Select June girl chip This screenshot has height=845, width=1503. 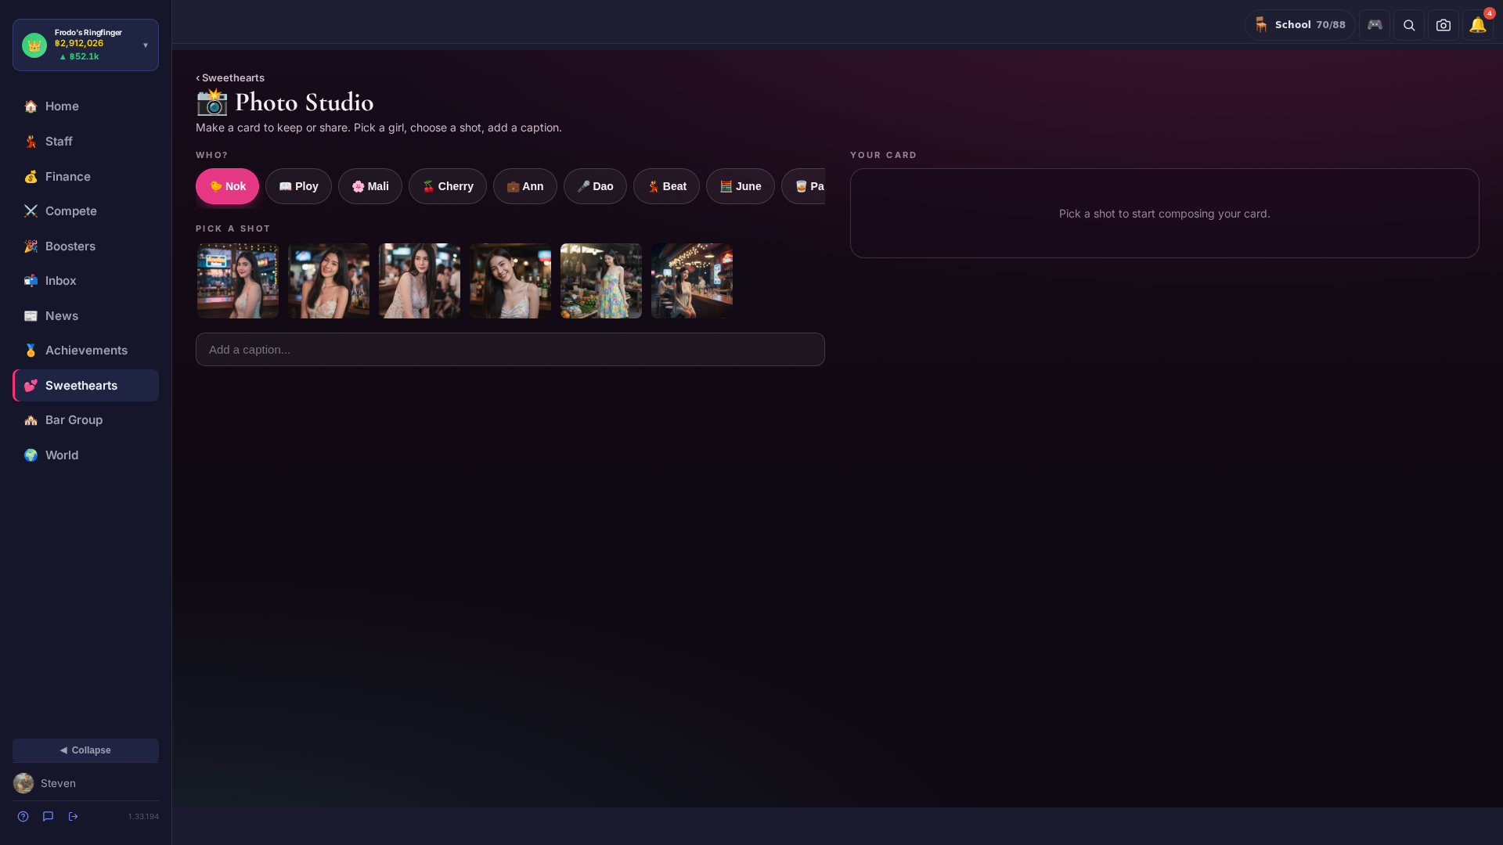coord(741,186)
